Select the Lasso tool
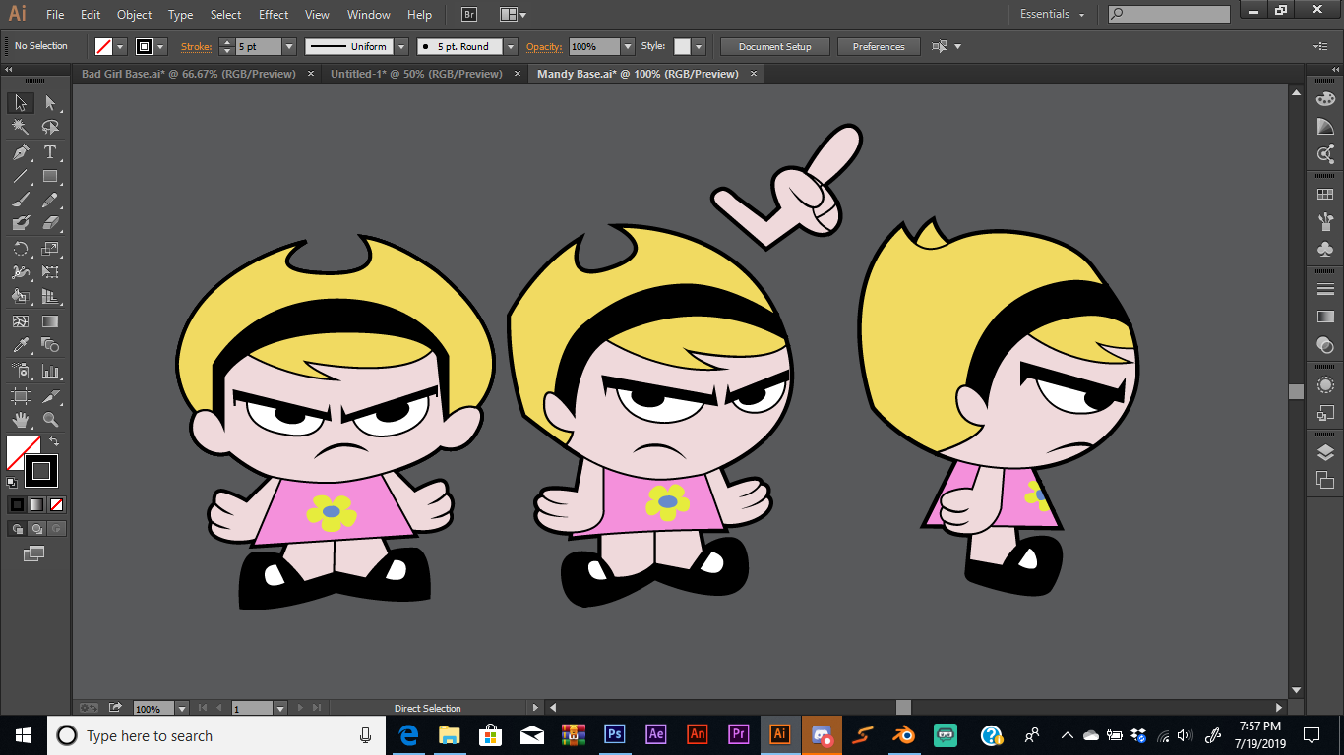The height and width of the screenshot is (755, 1344). click(50, 128)
